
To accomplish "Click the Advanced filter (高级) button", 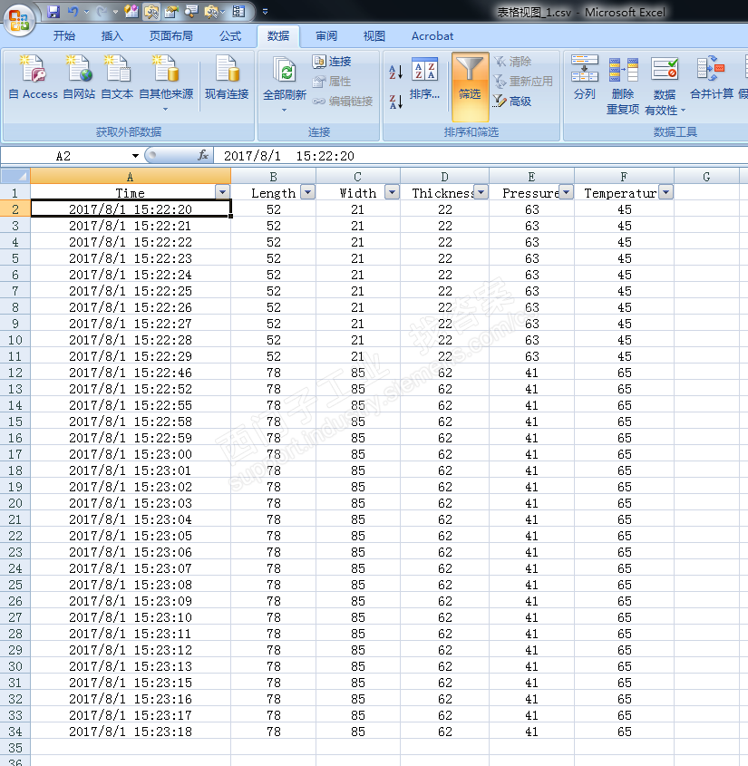I will click(512, 102).
